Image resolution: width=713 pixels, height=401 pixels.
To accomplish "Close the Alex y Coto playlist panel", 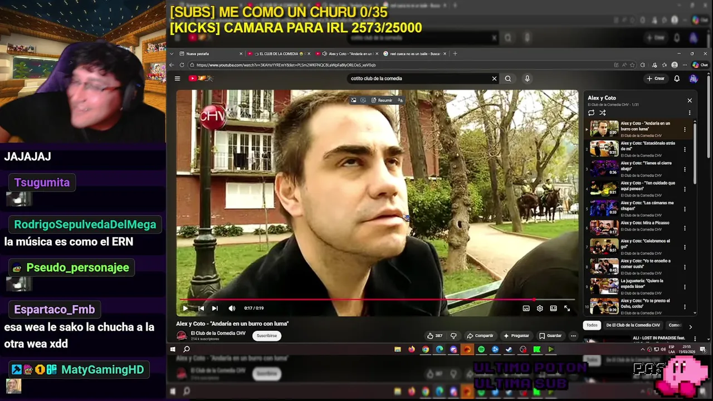I will click(690, 101).
